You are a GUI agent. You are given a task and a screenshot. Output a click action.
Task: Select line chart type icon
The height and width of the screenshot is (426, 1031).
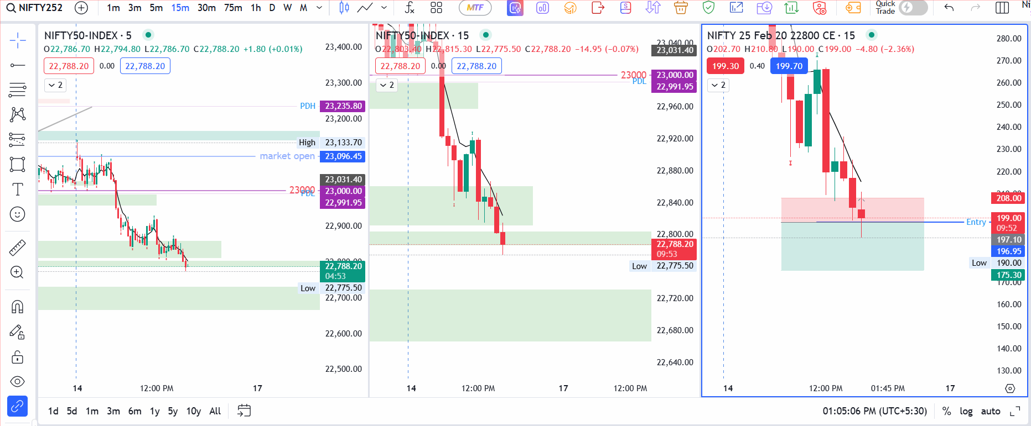click(x=365, y=8)
